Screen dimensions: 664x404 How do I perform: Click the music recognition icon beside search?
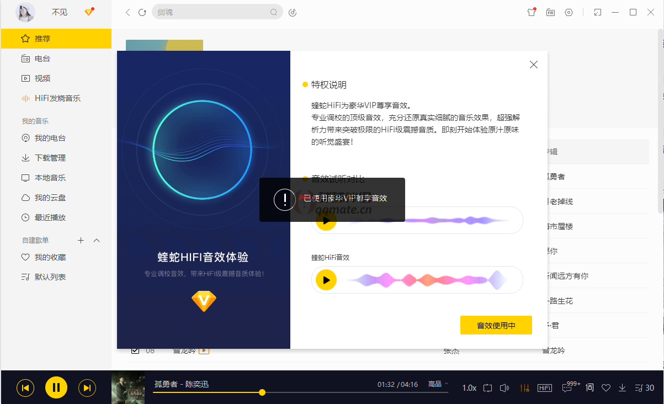click(293, 12)
